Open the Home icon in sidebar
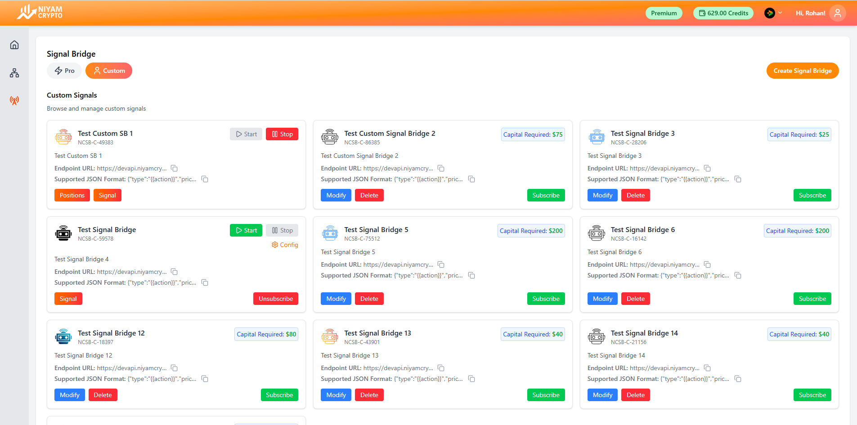 (14, 45)
